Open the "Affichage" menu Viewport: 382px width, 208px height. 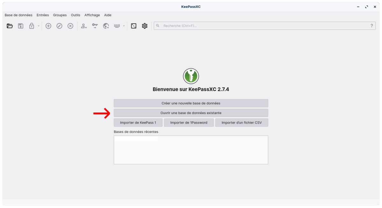(x=92, y=15)
